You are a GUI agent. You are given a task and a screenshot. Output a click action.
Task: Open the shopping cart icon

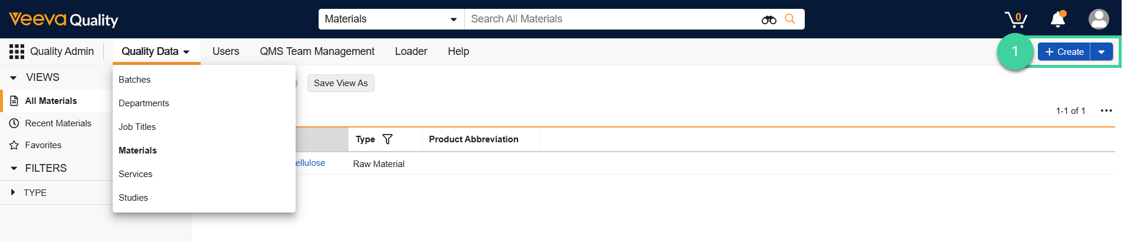tap(1016, 19)
